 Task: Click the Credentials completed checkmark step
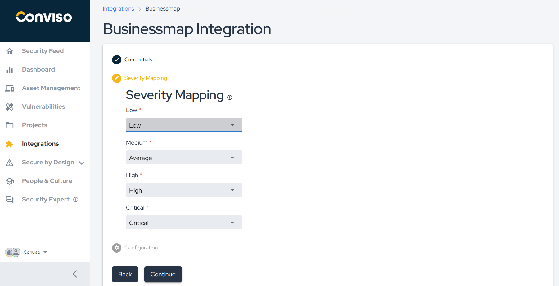coord(116,59)
